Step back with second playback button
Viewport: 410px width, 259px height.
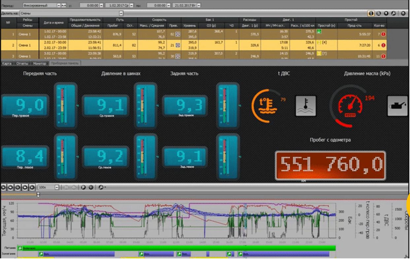pyautogui.click(x=11, y=187)
